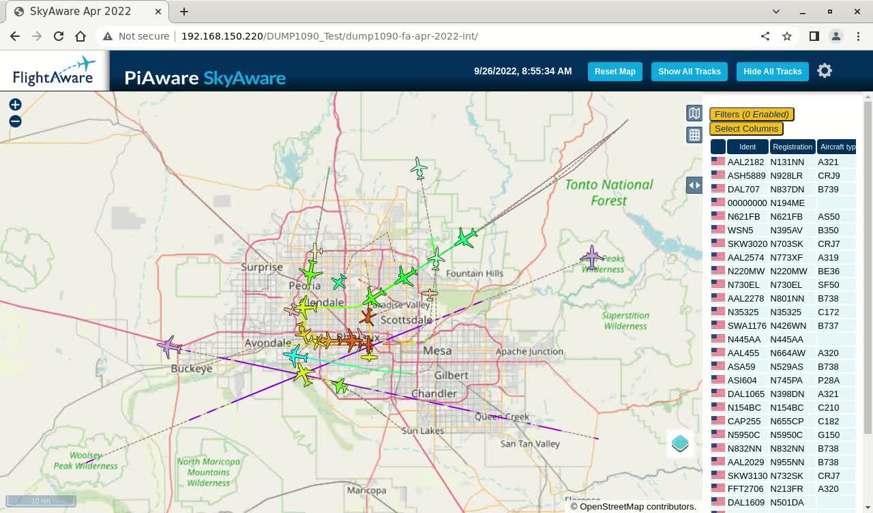Open Select Columns options

pyautogui.click(x=746, y=128)
